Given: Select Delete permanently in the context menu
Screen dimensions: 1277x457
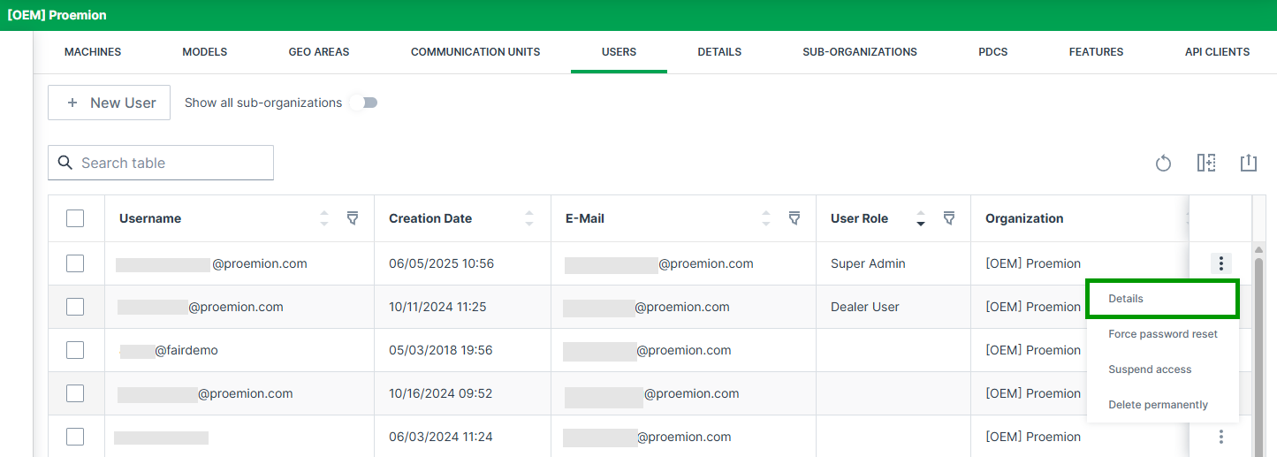Looking at the screenshot, I should (x=1158, y=405).
